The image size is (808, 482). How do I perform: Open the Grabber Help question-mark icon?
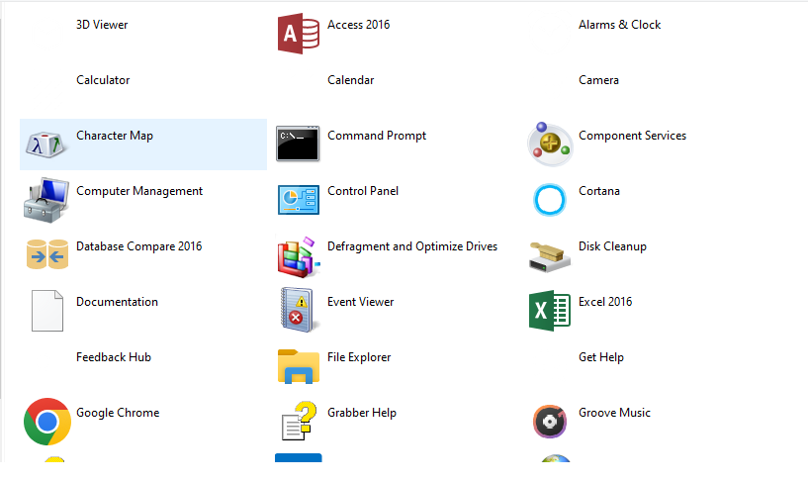click(x=299, y=421)
